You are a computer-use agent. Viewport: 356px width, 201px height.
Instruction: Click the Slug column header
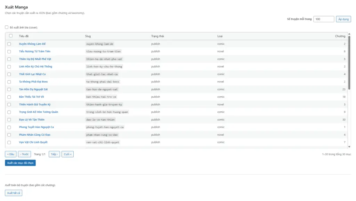88,36
